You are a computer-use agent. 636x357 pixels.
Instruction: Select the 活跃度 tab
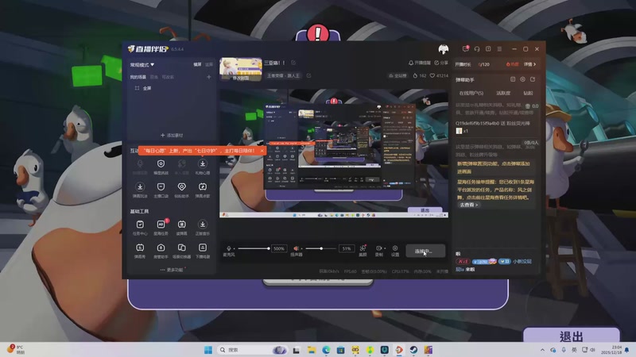[503, 93]
